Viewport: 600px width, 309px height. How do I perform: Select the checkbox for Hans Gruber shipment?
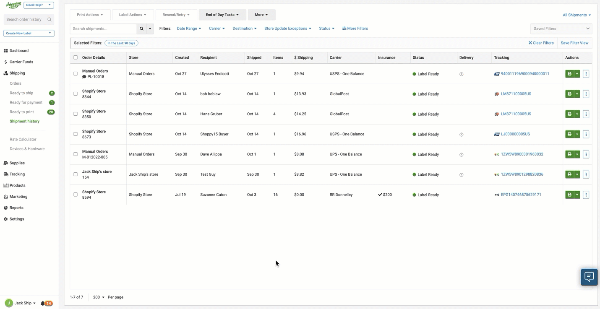pyautogui.click(x=76, y=114)
